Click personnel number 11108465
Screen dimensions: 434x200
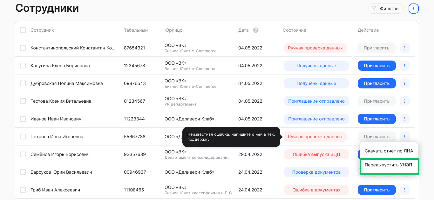[134, 190]
